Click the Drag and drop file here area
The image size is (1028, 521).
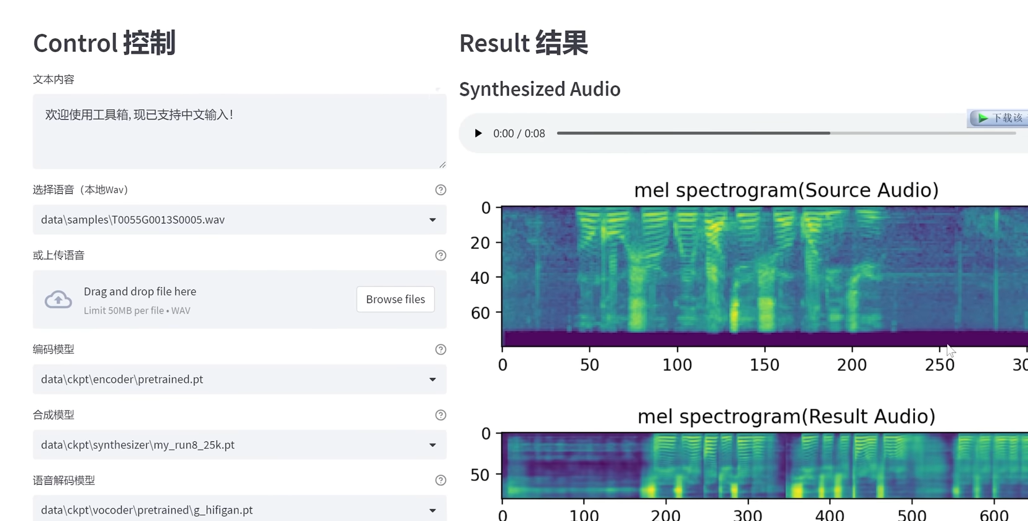tap(239, 299)
